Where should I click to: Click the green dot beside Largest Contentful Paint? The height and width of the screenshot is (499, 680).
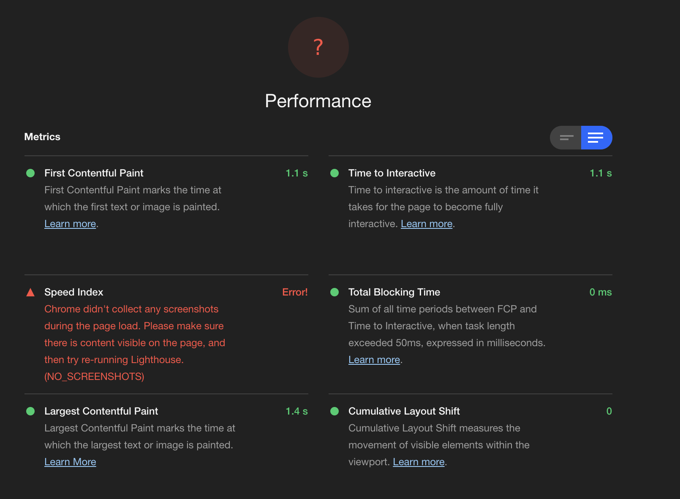click(x=30, y=411)
